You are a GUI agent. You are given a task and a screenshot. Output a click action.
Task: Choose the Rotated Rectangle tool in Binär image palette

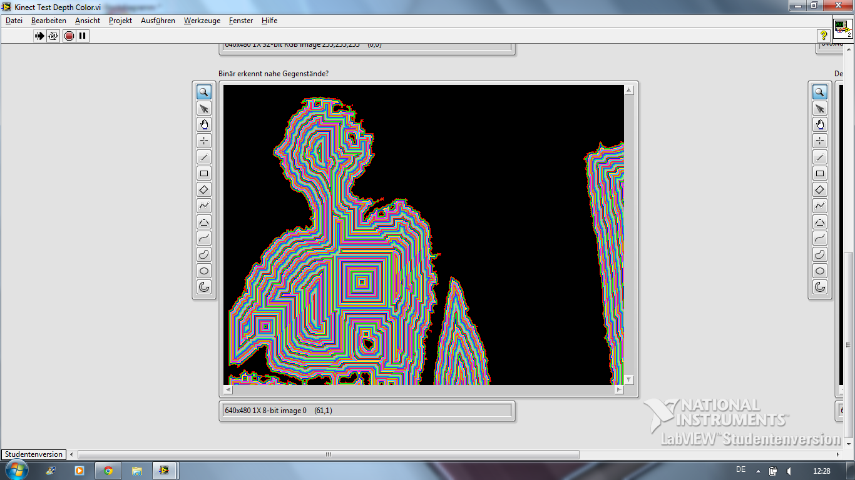pyautogui.click(x=204, y=189)
